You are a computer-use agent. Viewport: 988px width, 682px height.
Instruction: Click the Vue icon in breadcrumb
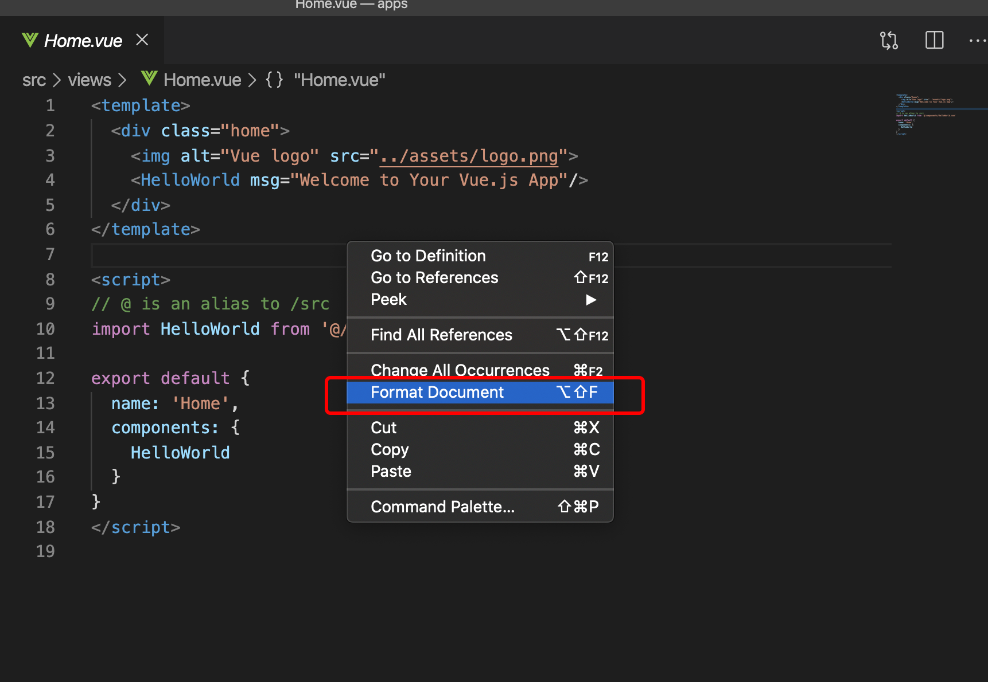(149, 78)
